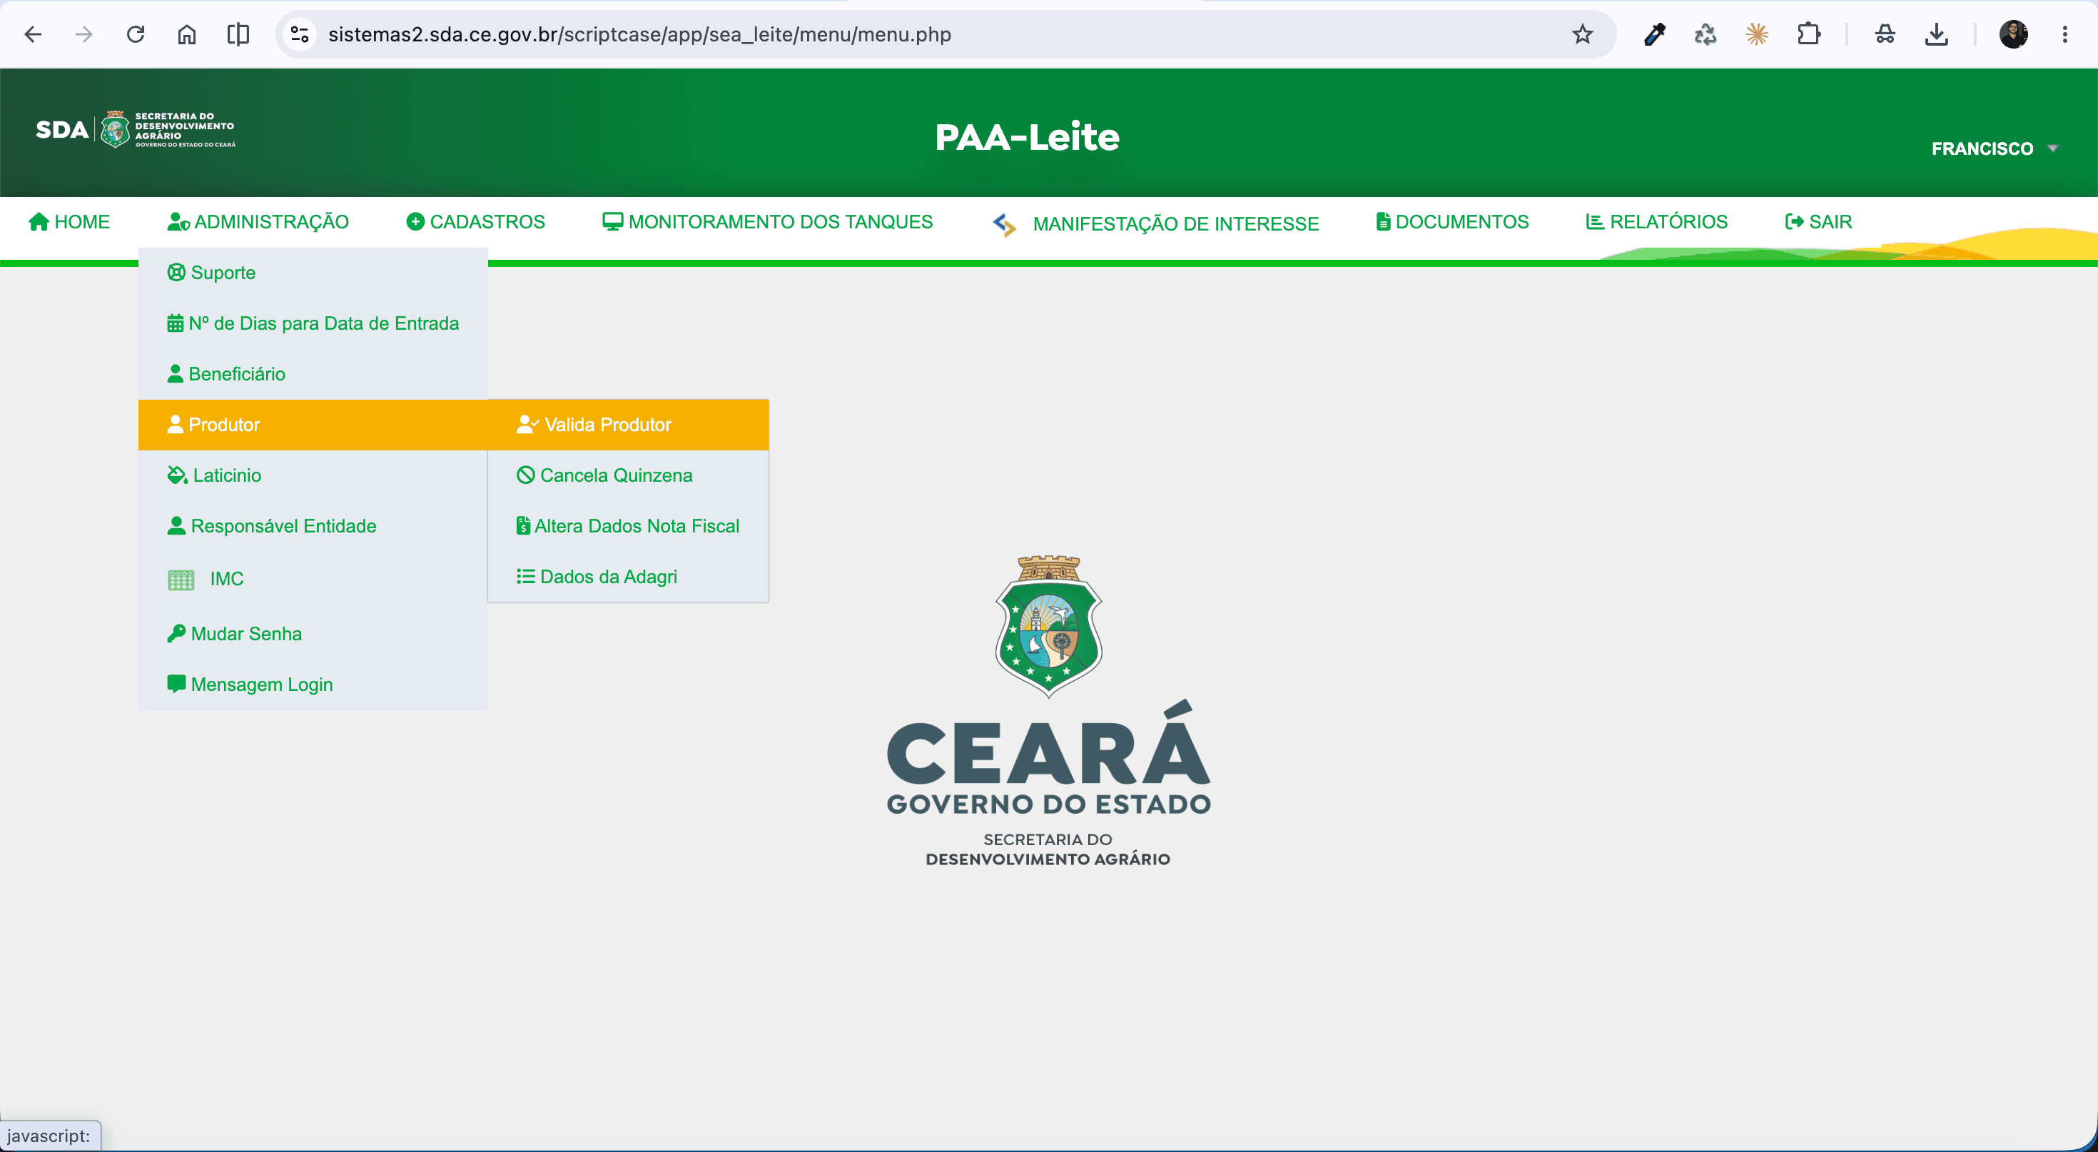Viewport: 2098px width, 1152px height.
Task: Click the Cancela Quinzena ban icon
Action: click(x=525, y=475)
